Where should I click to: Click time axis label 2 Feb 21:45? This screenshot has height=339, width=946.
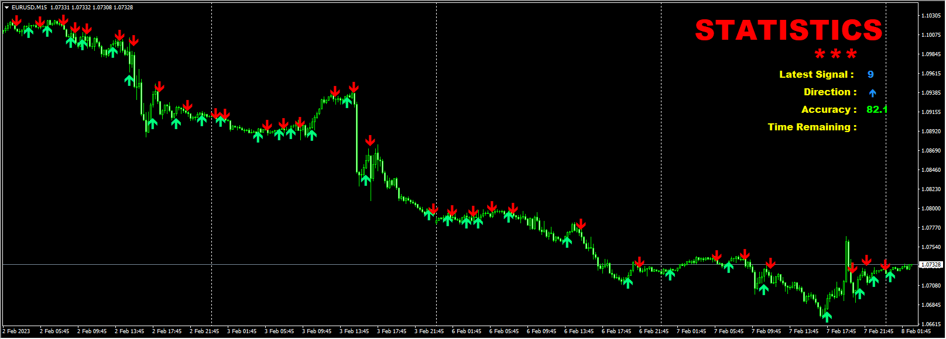[204, 331]
